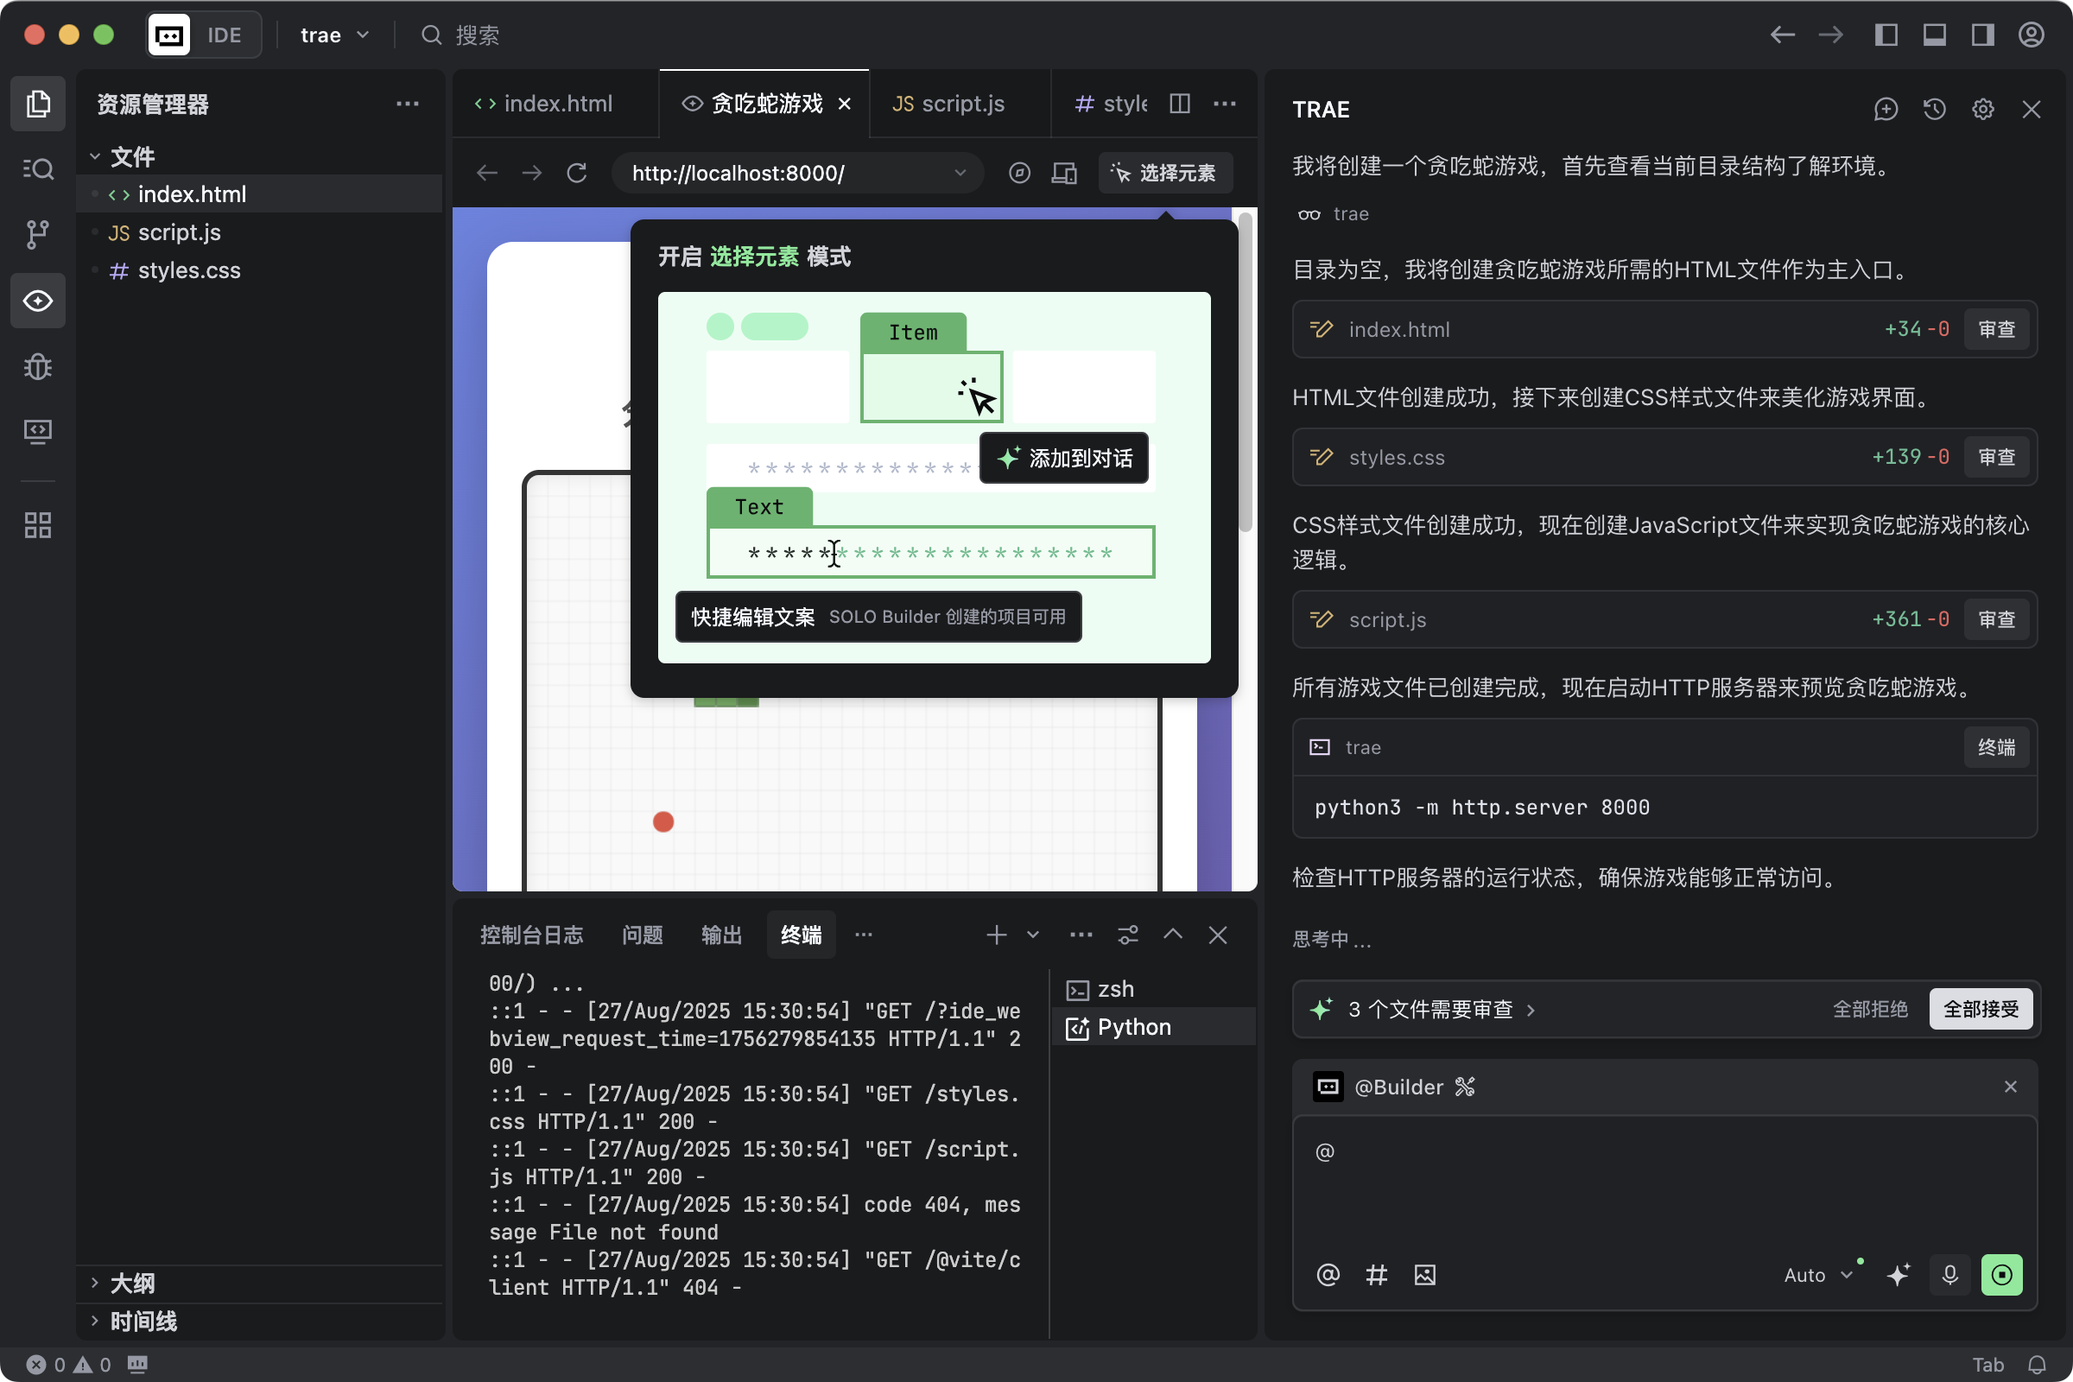This screenshot has width=2073, height=1382.
Task: Open the remote screen icon in the sidebar
Action: pos(38,431)
